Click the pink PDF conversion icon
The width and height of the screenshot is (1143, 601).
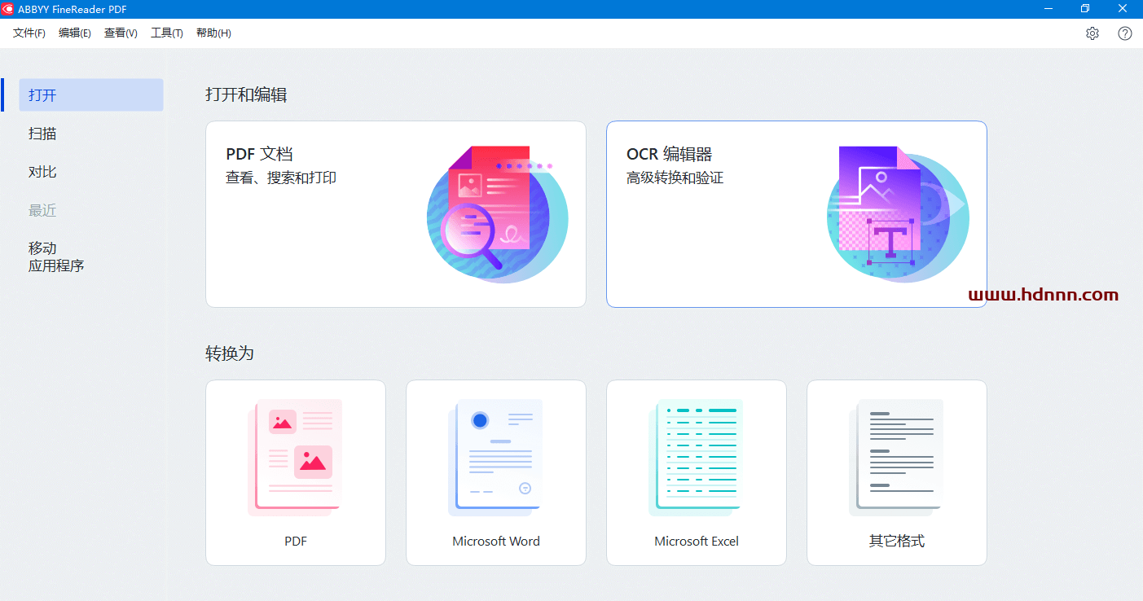coord(295,458)
